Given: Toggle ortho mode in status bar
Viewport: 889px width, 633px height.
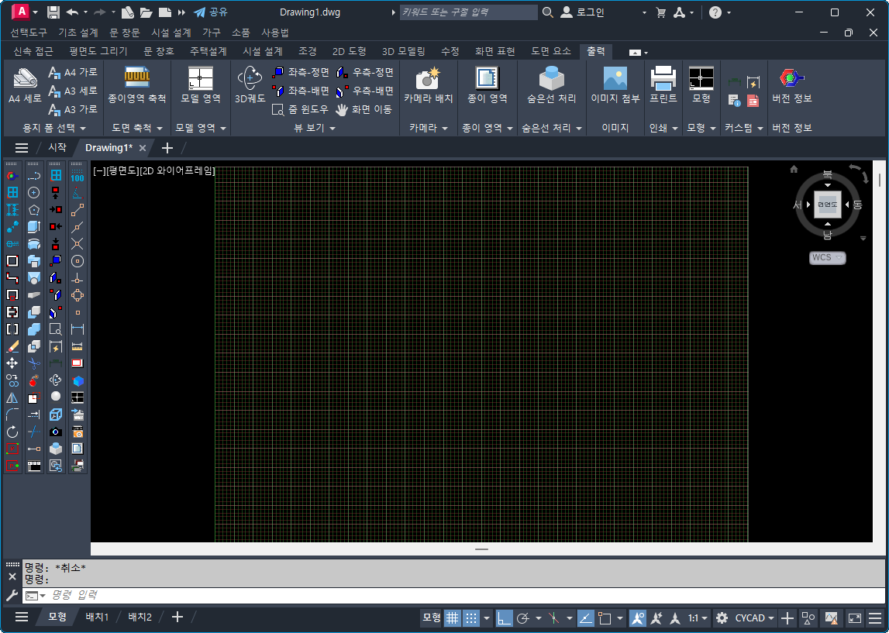Looking at the screenshot, I should click(505, 618).
